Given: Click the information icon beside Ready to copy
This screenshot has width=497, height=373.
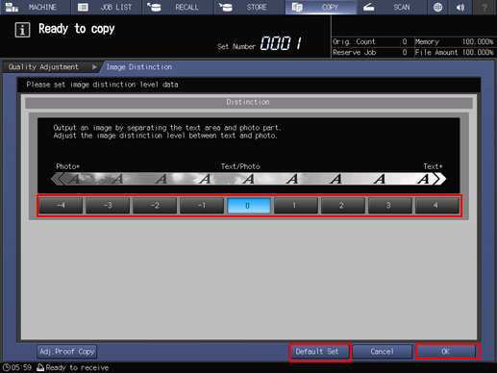Looking at the screenshot, I should coord(22,30).
